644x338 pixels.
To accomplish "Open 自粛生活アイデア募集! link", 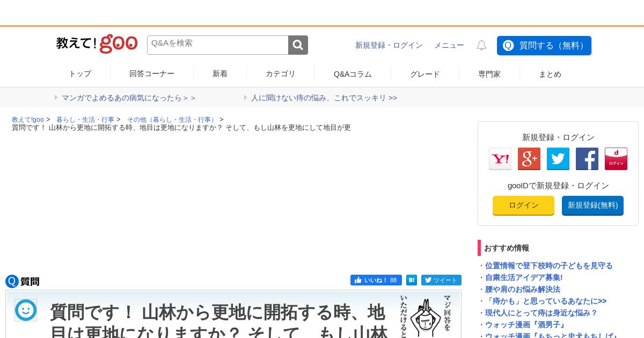I will tap(524, 277).
